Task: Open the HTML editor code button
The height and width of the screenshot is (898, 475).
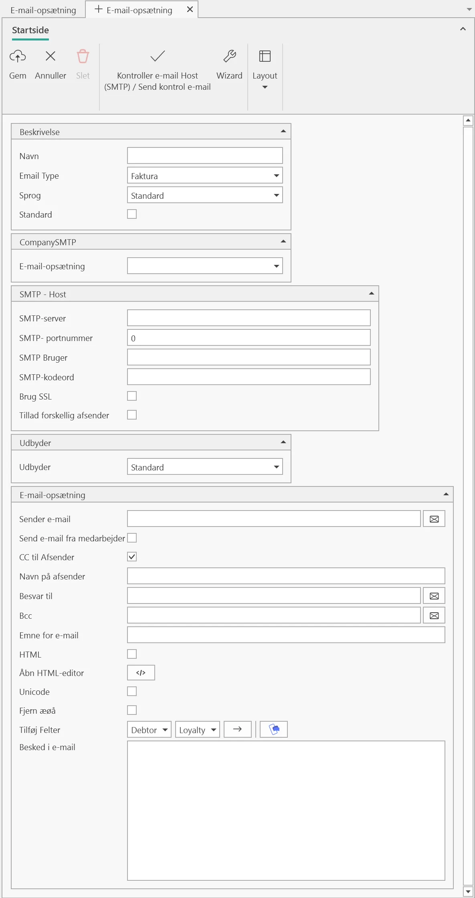Action: [x=141, y=673]
